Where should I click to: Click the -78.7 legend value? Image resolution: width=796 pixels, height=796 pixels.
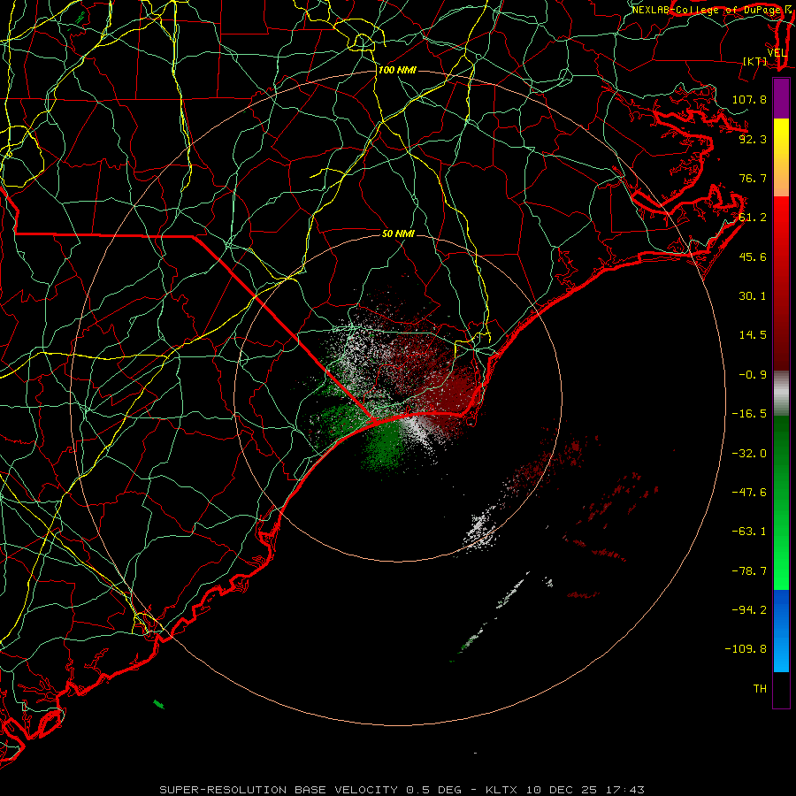(749, 571)
